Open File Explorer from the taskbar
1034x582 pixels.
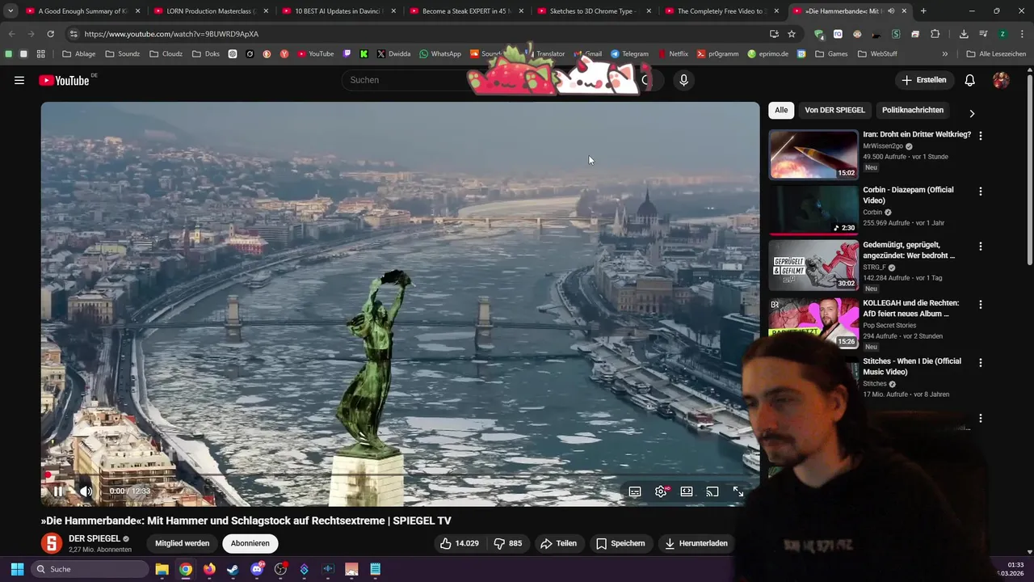coord(162,569)
